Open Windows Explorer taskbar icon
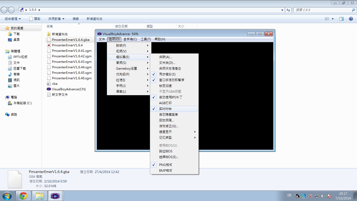 40,196
